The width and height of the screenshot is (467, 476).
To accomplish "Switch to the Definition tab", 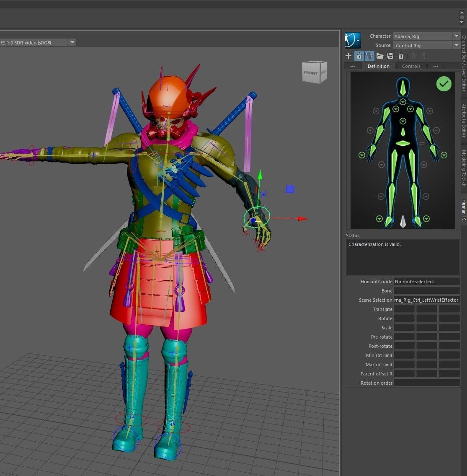I will click(x=378, y=66).
